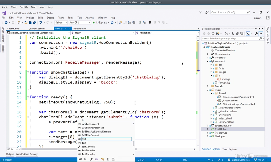Screen dimensions: 271x162
Task: Toggle Preview Selected Items in Solution Explorer
Action: click(x=261, y=34)
